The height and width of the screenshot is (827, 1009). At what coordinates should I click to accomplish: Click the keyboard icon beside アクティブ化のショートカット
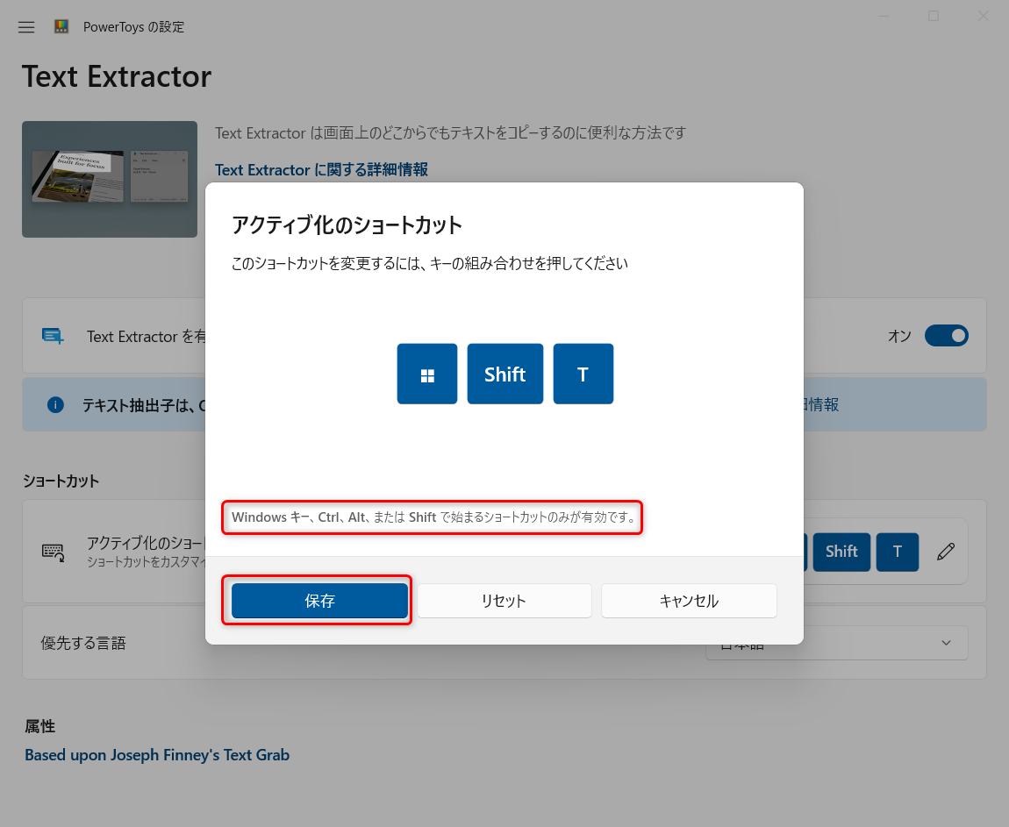click(x=53, y=552)
